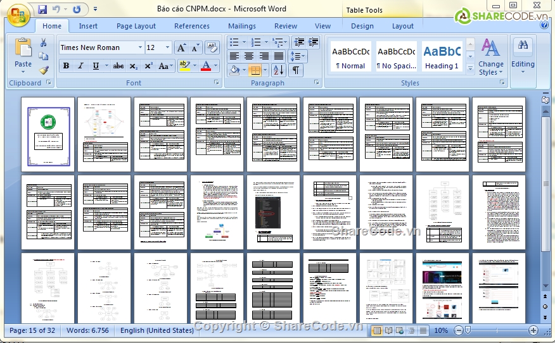
Task: Toggle italic formatting
Action: (80, 66)
